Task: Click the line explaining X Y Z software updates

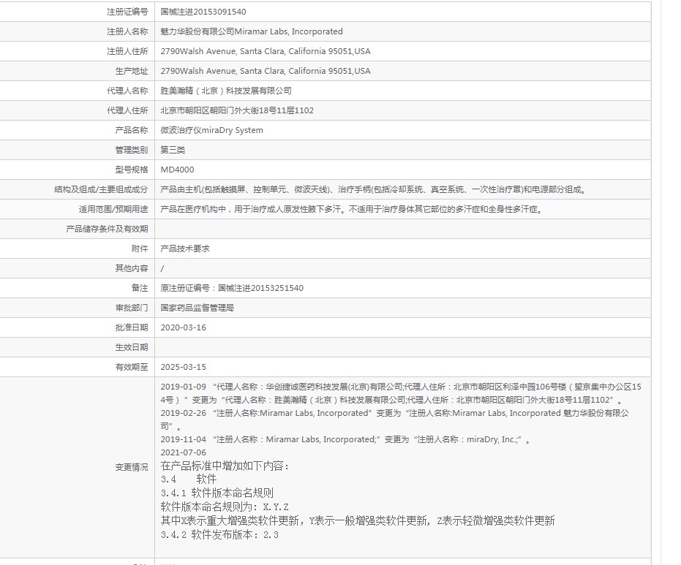Action: click(x=358, y=520)
